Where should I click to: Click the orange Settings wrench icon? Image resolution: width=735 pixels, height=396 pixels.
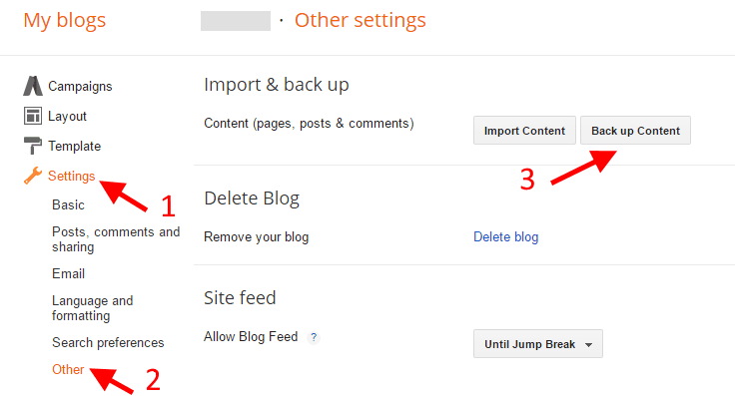(33, 176)
